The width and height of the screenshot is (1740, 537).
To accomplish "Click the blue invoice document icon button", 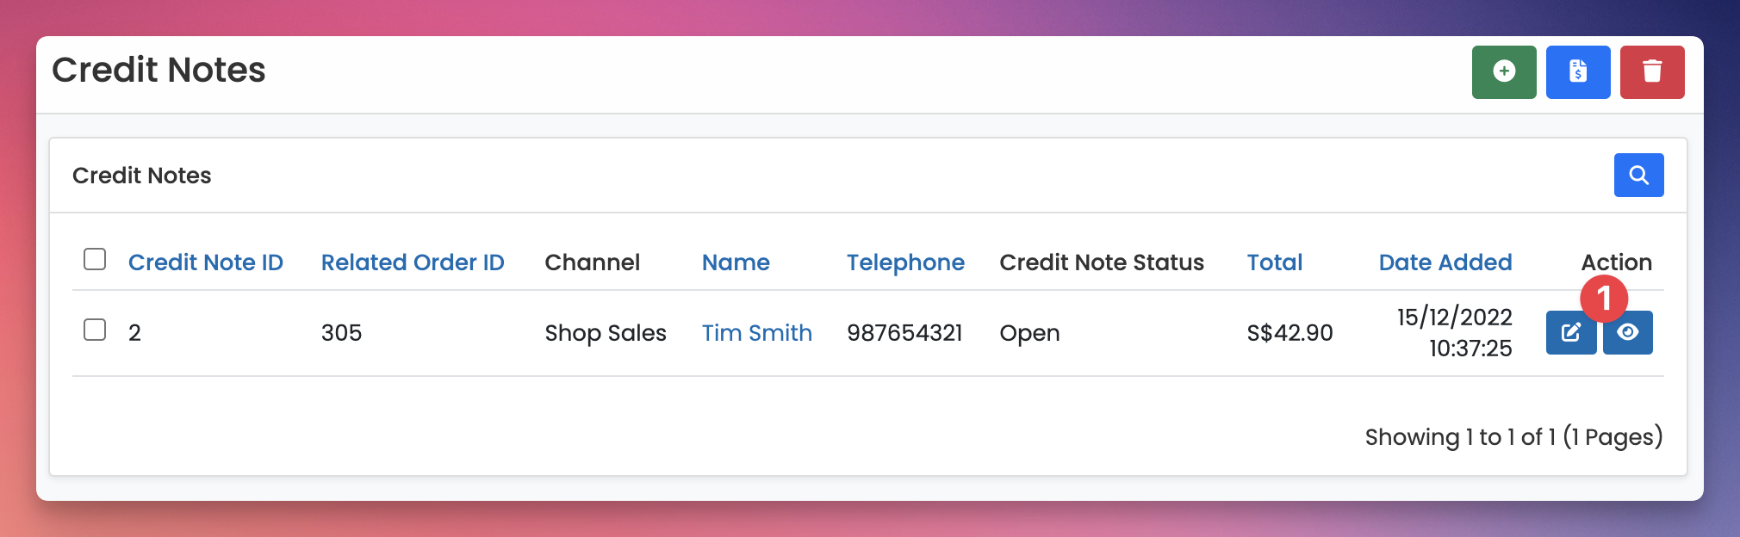I will [1577, 72].
